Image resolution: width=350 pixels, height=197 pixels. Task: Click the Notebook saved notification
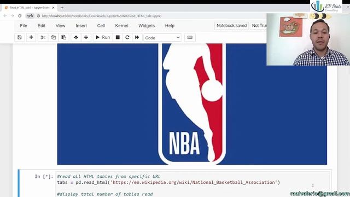[231, 26]
